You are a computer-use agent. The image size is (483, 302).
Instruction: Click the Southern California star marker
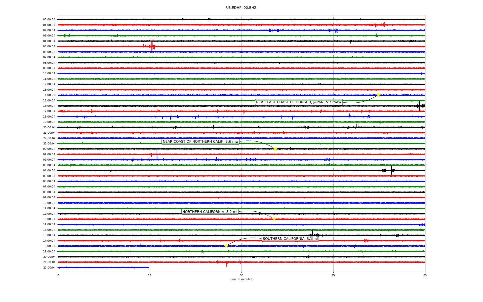pyautogui.click(x=226, y=246)
